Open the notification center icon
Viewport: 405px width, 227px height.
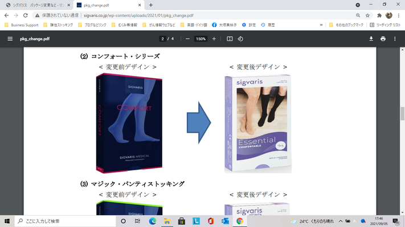pos(396,221)
